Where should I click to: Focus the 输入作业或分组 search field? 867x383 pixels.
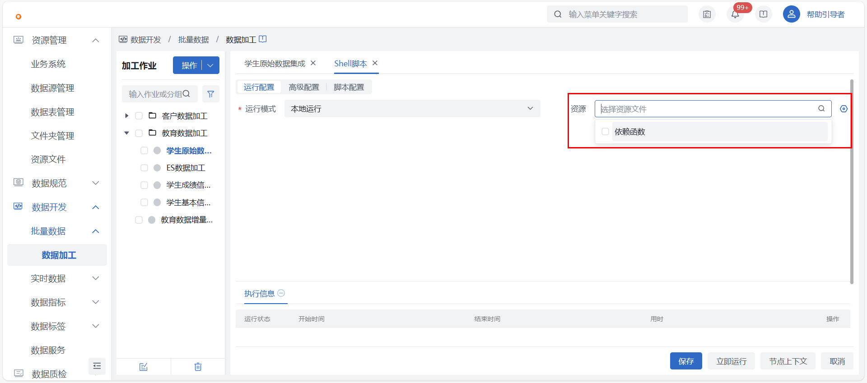click(160, 94)
